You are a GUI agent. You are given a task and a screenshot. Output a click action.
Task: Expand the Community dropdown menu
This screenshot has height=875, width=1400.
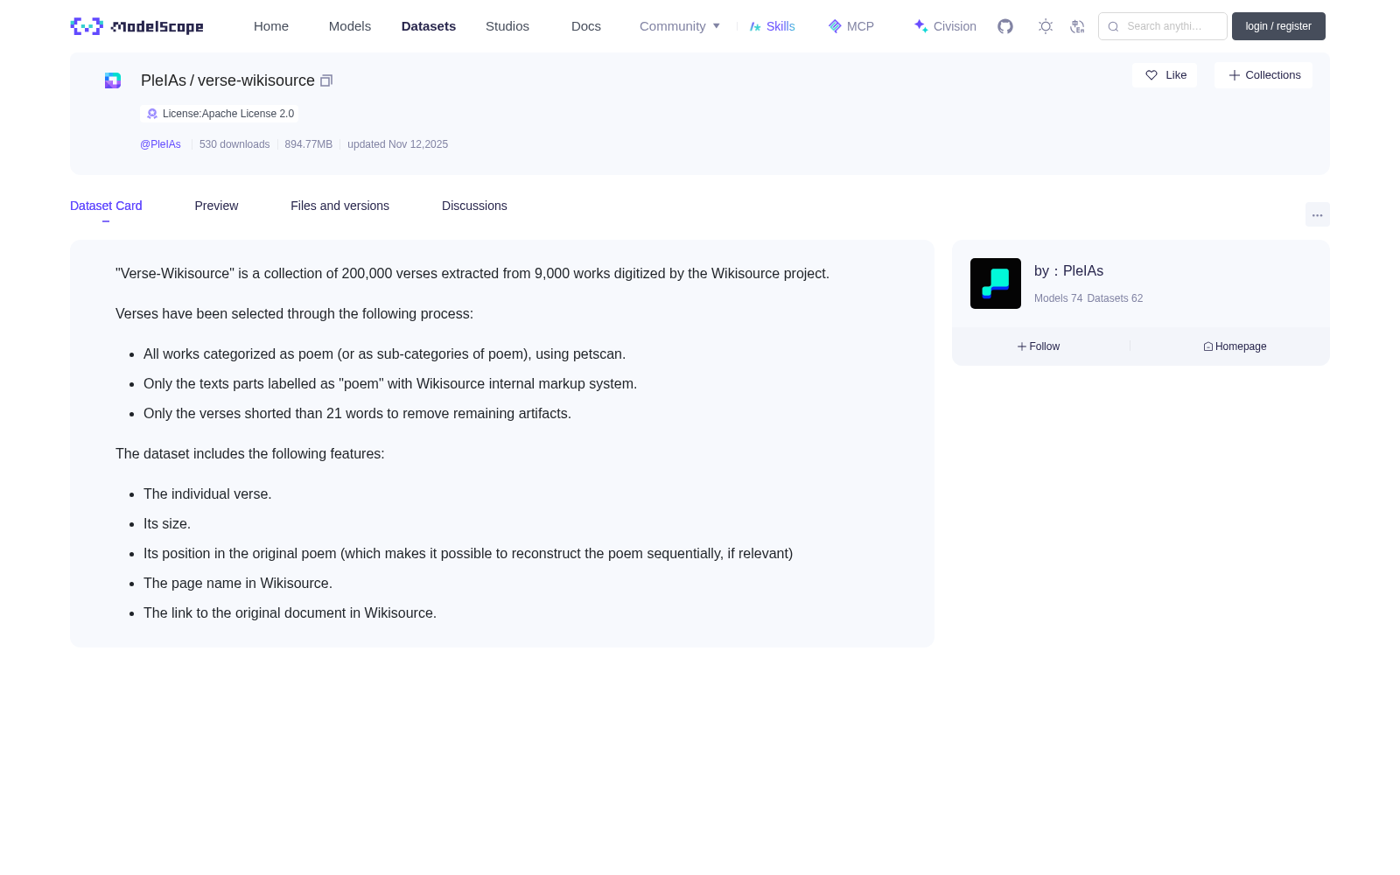pos(680,26)
